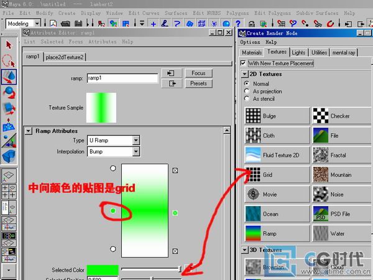Switch to the place2dTexture2 tab
The width and height of the screenshot is (373, 280).
(65, 57)
